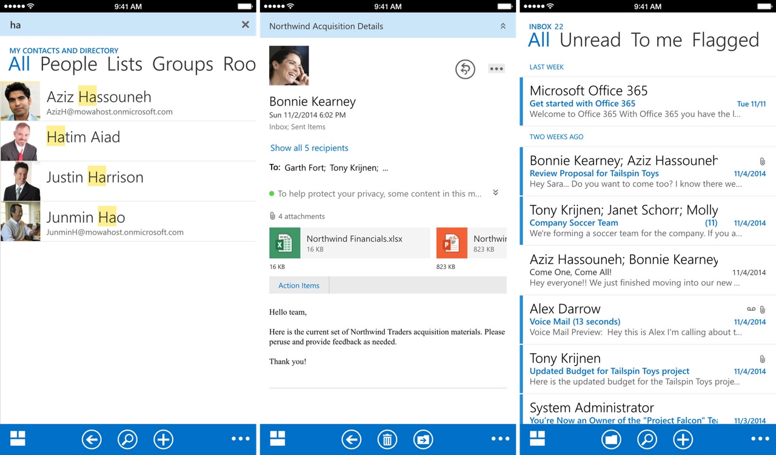This screenshot has width=776, height=455.
Task: Switch to Lists tab
Action: [125, 64]
